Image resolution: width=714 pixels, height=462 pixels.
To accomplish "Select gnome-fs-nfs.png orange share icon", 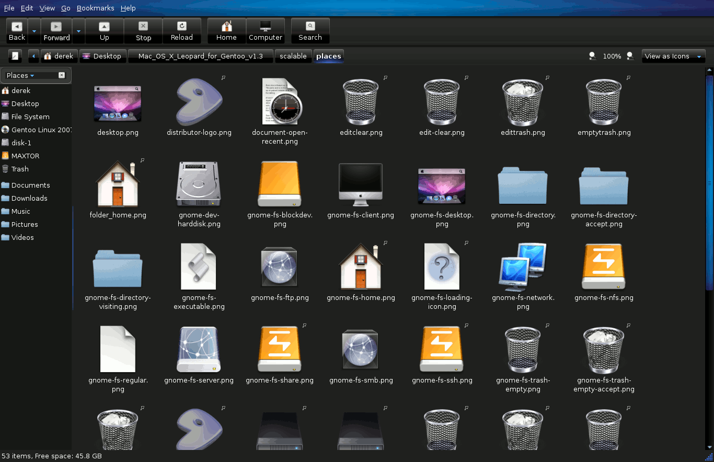I will pyautogui.click(x=604, y=267).
